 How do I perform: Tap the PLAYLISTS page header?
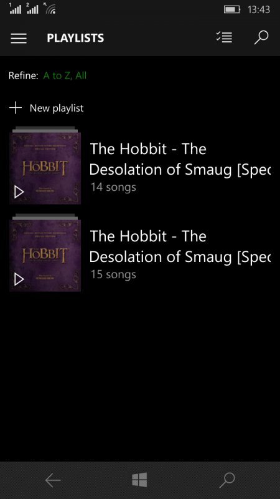point(75,38)
